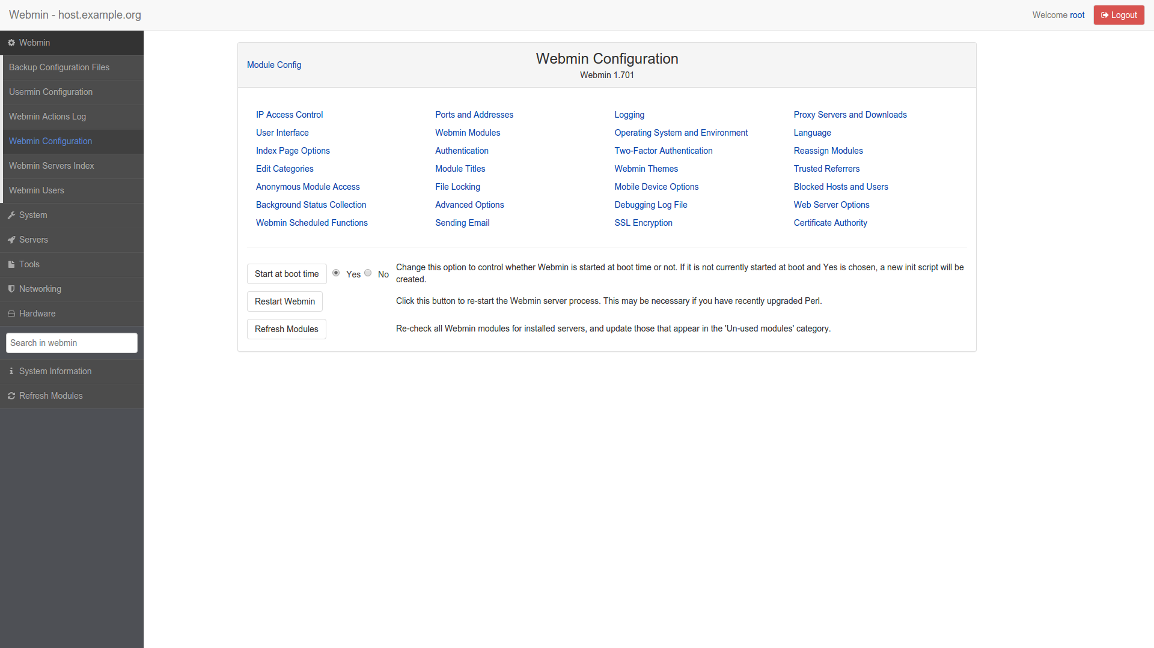The height and width of the screenshot is (648, 1154).
Task: Click the Webmin - host.example.org title
Action: coord(75,15)
